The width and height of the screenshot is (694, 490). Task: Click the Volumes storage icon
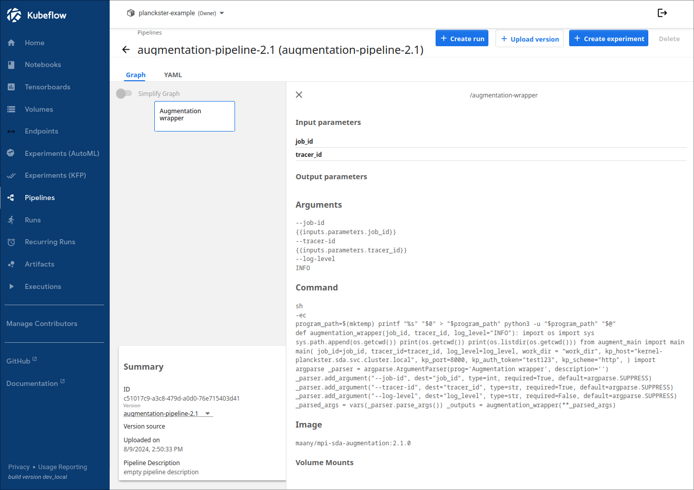[x=11, y=109]
